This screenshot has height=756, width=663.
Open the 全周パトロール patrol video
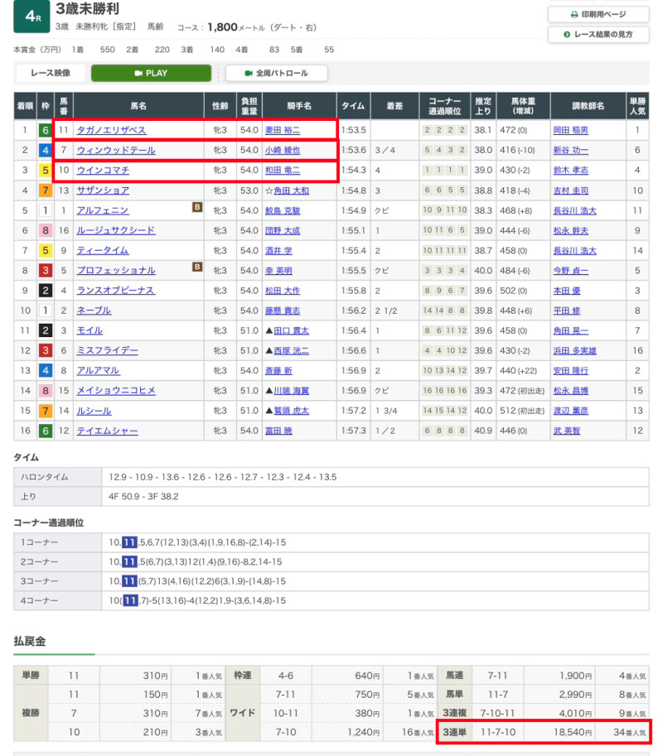(x=277, y=73)
